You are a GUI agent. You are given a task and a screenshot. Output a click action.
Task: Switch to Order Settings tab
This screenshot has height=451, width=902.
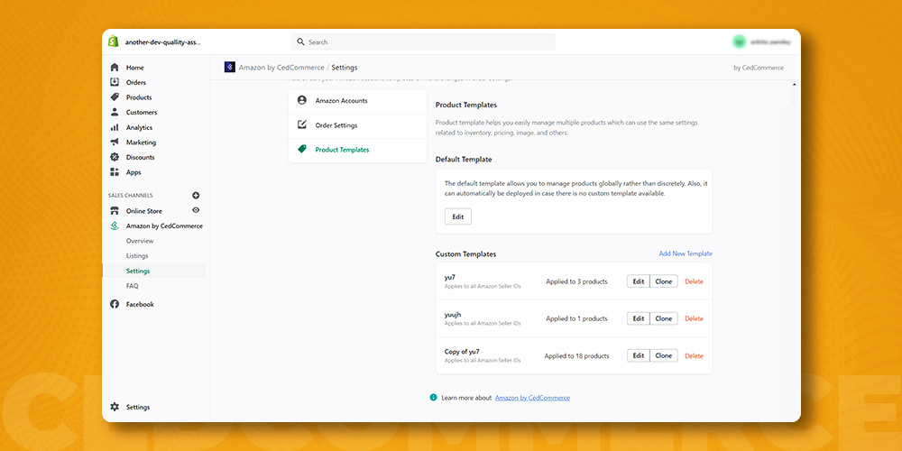coord(357,125)
